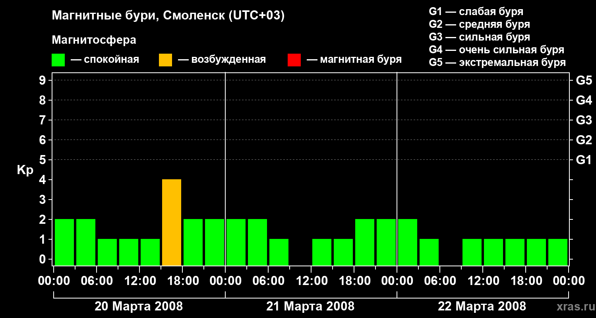The width and height of the screenshot is (596, 318).
Task: Click the first green bar of 21 Марта
Action: click(236, 242)
